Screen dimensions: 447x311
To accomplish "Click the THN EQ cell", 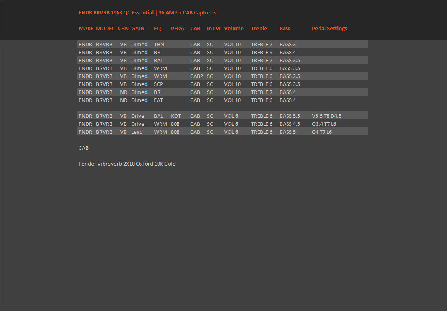I will [159, 45].
